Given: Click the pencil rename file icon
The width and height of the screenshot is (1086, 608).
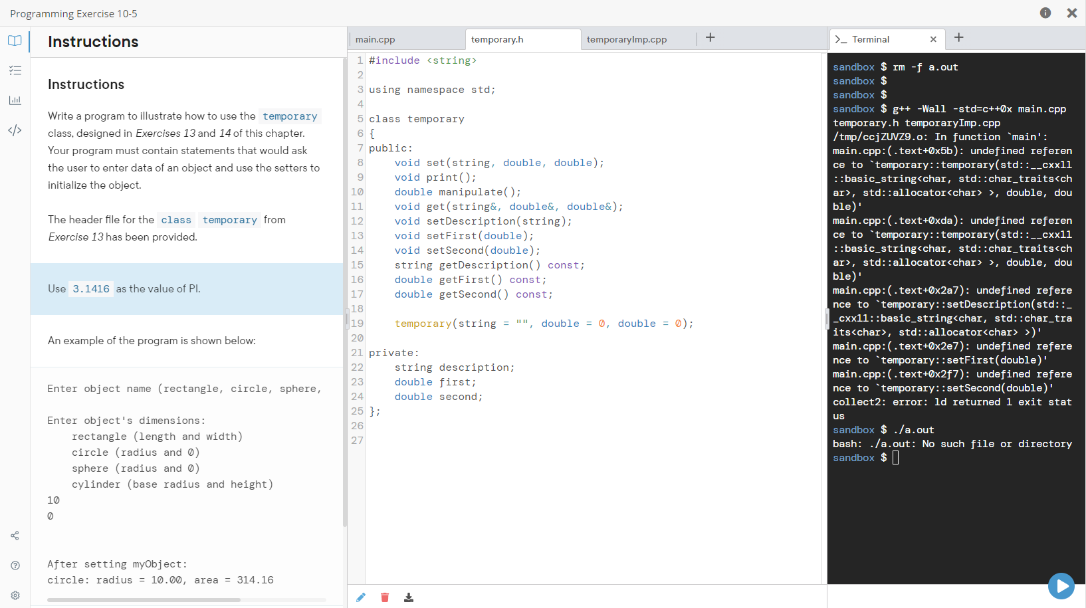Looking at the screenshot, I should point(361,597).
